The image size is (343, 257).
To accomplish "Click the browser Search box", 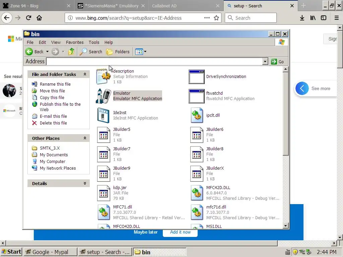I will (251, 18).
